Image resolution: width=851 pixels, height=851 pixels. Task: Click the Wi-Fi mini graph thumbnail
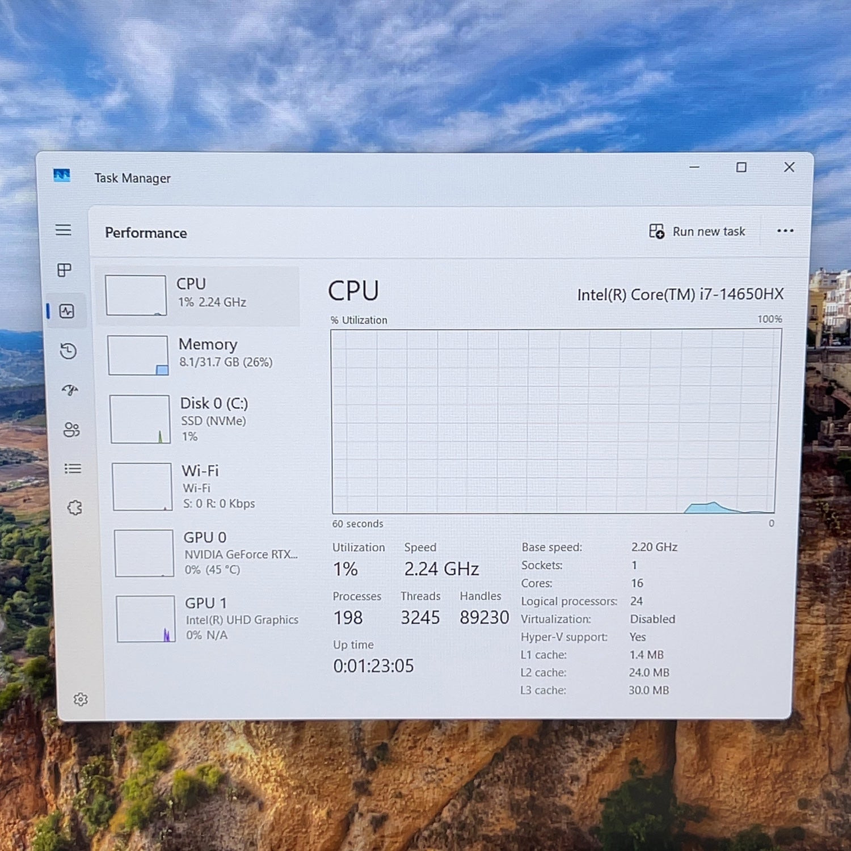point(142,487)
